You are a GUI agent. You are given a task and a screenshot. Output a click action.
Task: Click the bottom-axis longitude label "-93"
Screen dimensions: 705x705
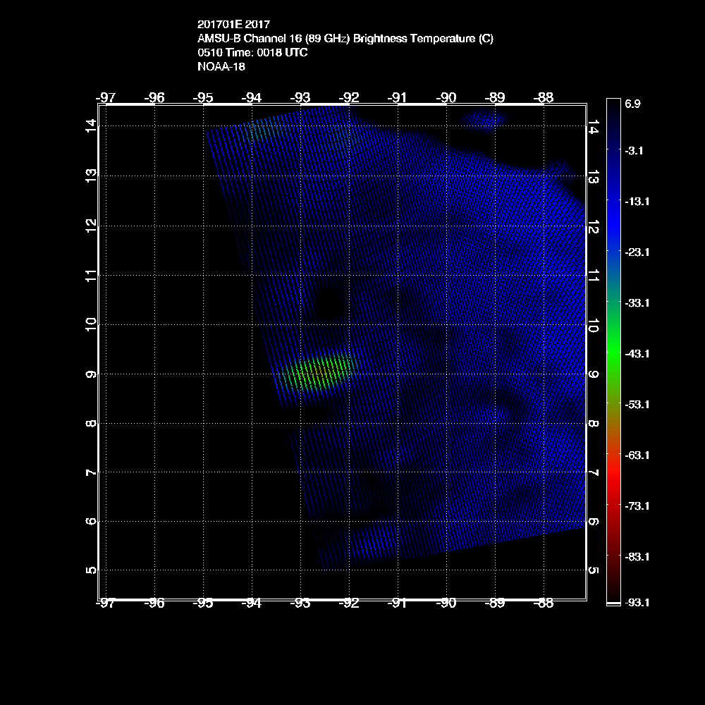pos(300,603)
